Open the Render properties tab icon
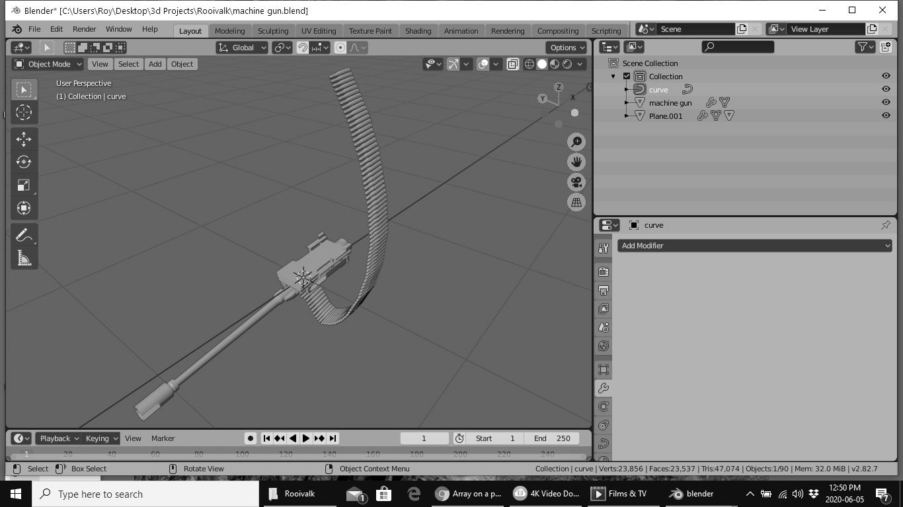Image resolution: width=903 pixels, height=507 pixels. 604,272
